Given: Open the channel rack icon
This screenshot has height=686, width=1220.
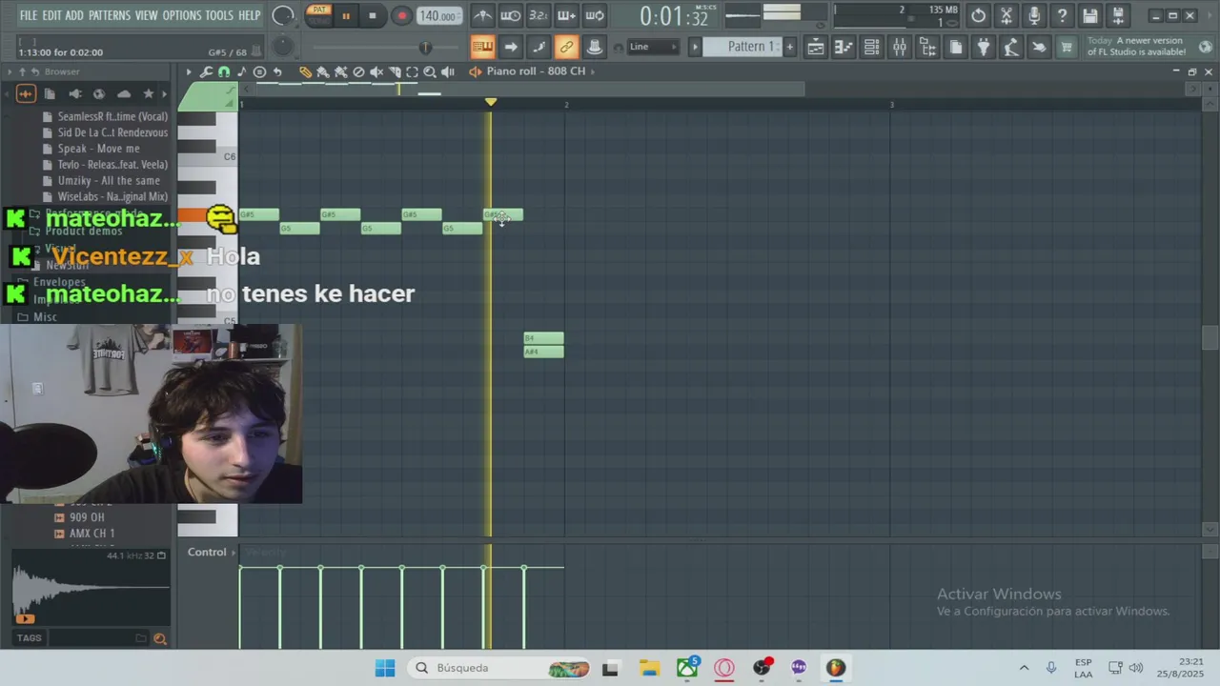Looking at the screenshot, I should coord(871,47).
